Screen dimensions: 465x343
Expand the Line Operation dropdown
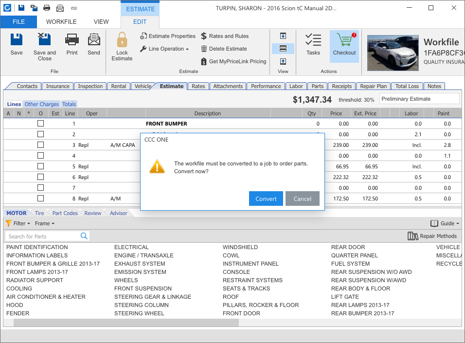(164, 49)
